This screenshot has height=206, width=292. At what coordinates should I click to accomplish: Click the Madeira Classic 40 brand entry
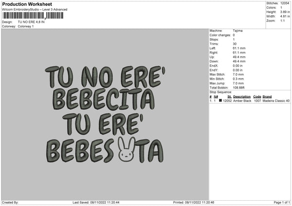pyautogui.click(x=276, y=101)
